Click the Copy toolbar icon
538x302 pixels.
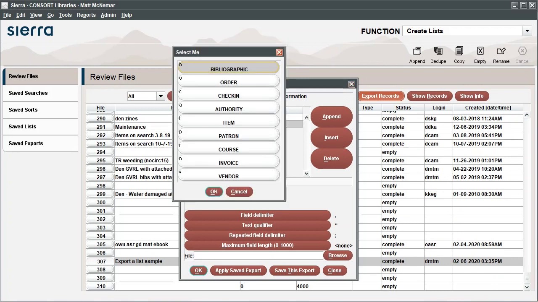pos(459,55)
